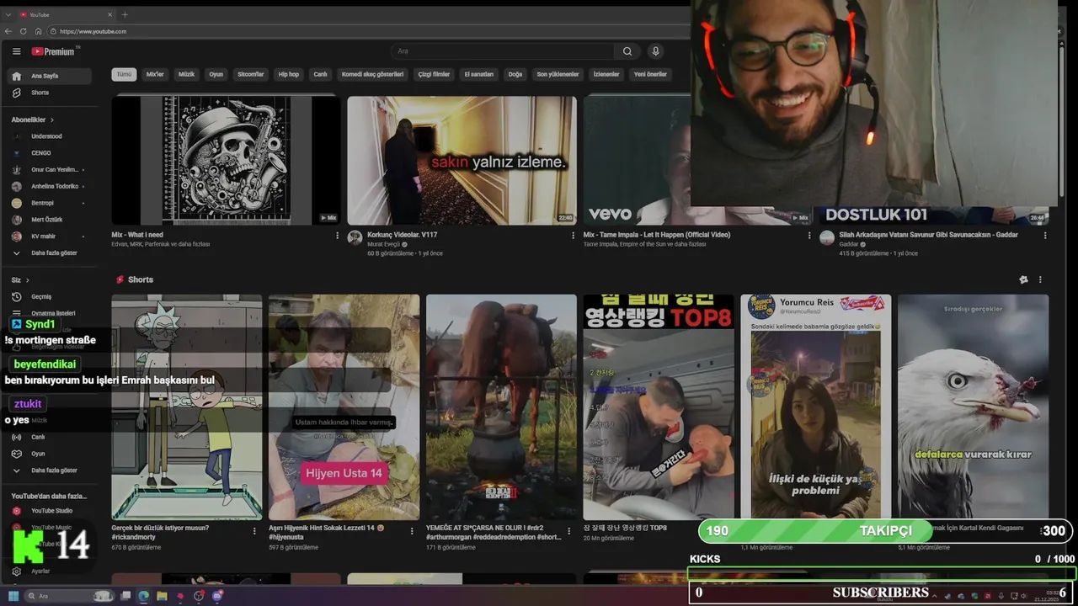Image resolution: width=1078 pixels, height=606 pixels.
Task: Open Anhelina Todoriko channel subscription
Action: [50, 186]
